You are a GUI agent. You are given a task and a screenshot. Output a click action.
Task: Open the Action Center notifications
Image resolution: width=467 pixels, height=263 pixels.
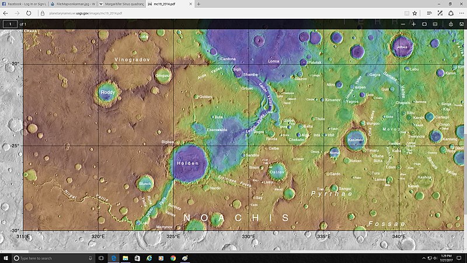click(x=459, y=258)
